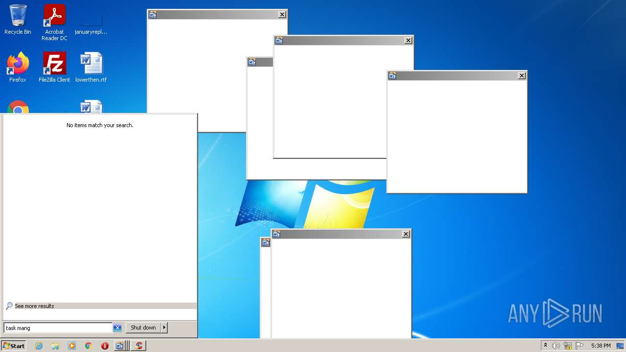Click Show desktop button at taskbar end
Image resolution: width=626 pixels, height=352 pixels.
621,346
